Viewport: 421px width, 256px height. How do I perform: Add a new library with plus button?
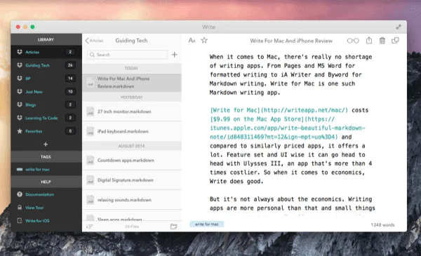click(x=46, y=144)
